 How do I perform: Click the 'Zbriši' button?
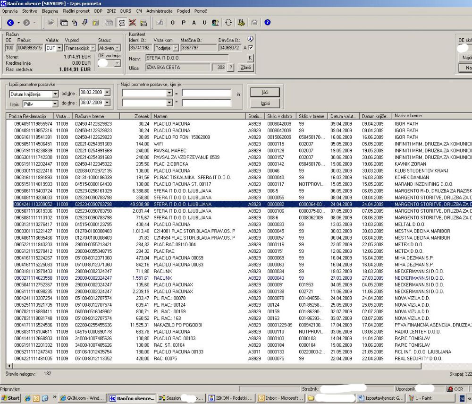(x=246, y=68)
